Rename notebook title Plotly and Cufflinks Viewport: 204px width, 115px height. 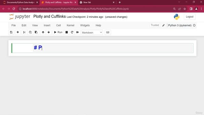tap(49, 17)
